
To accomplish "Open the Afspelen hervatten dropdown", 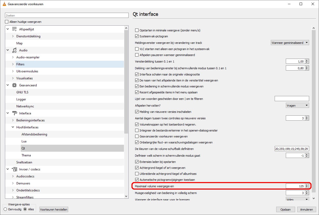I will coord(297,106).
